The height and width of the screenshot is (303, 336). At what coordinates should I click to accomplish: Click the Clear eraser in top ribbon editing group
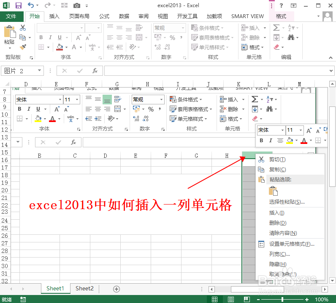point(276,47)
